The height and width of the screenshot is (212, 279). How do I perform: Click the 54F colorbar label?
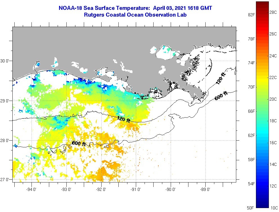coord(251,184)
